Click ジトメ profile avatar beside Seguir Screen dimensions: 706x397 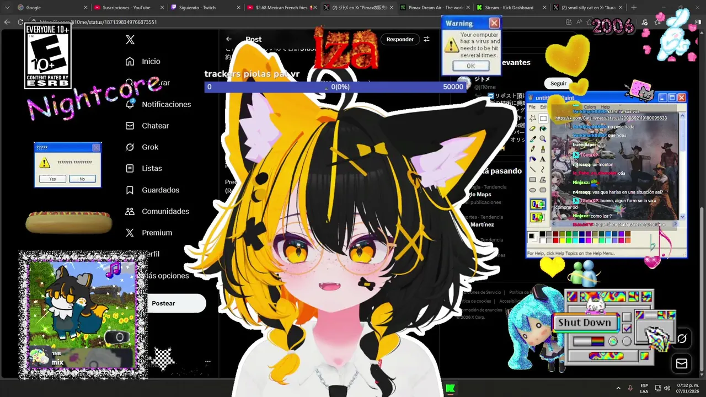(x=464, y=83)
